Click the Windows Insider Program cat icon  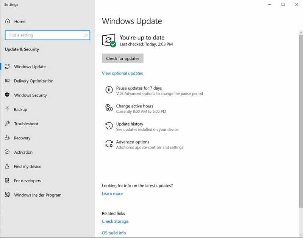coord(7,195)
